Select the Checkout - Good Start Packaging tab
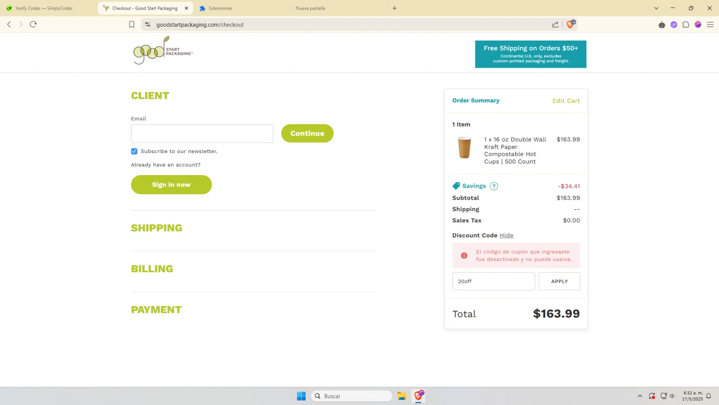 (145, 8)
